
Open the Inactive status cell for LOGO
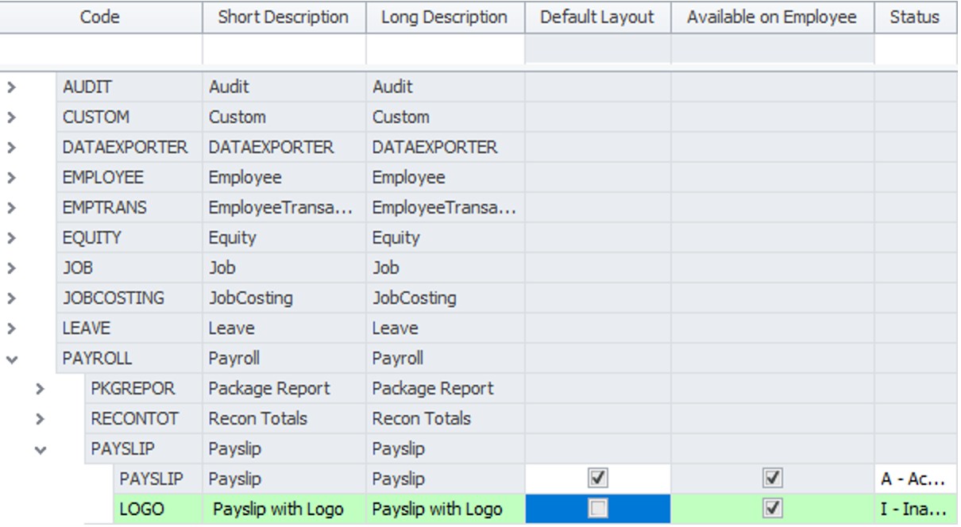pos(914,509)
